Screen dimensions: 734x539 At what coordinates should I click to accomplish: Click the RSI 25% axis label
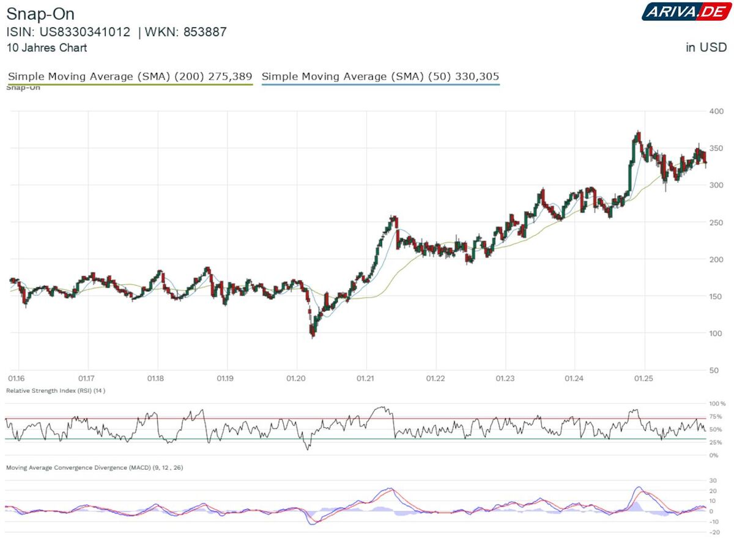click(x=717, y=442)
